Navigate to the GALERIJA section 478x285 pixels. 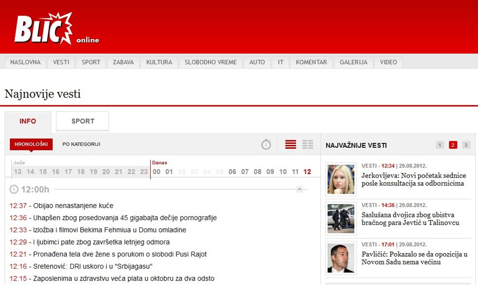pos(353,62)
